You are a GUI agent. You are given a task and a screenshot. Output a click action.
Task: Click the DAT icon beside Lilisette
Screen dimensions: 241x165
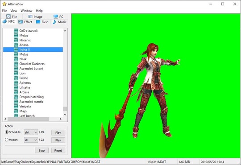(16, 87)
